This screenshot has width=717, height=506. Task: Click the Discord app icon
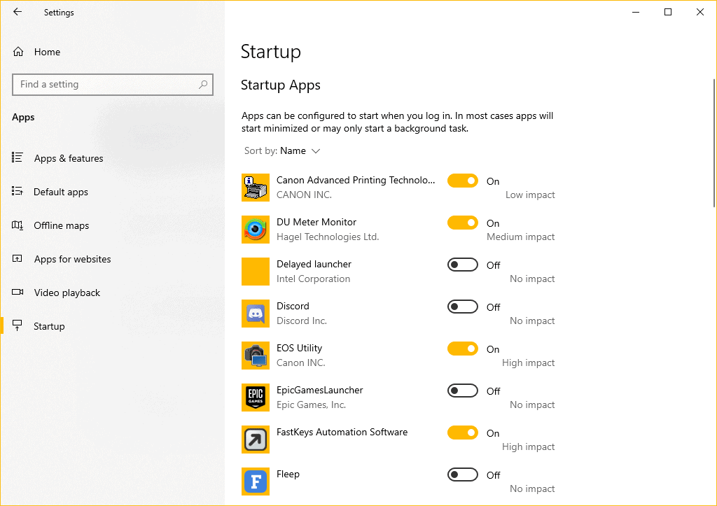(256, 314)
